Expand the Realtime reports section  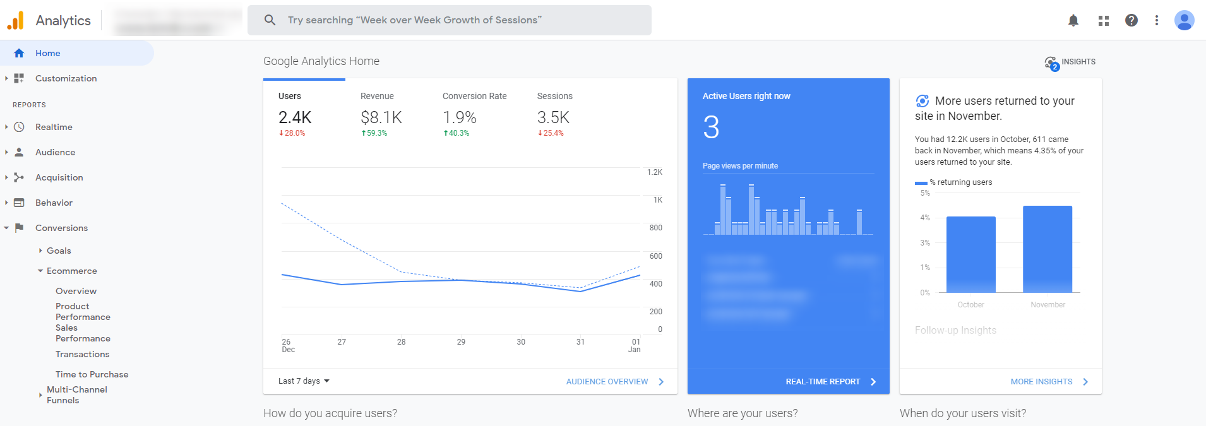click(x=6, y=127)
